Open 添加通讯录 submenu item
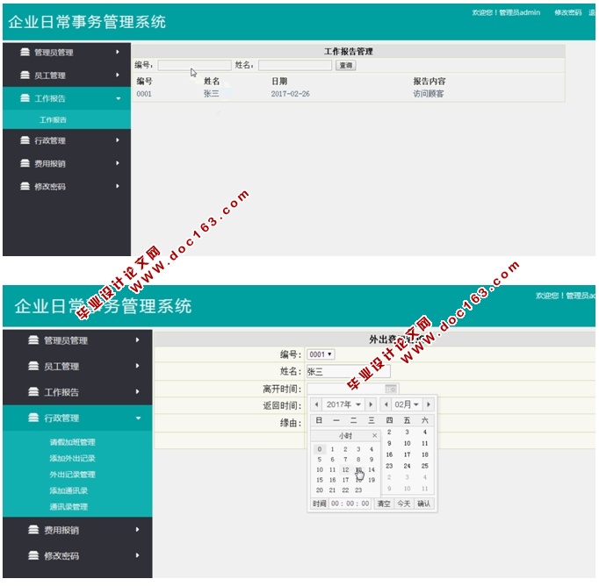The image size is (599, 586). pos(69,490)
